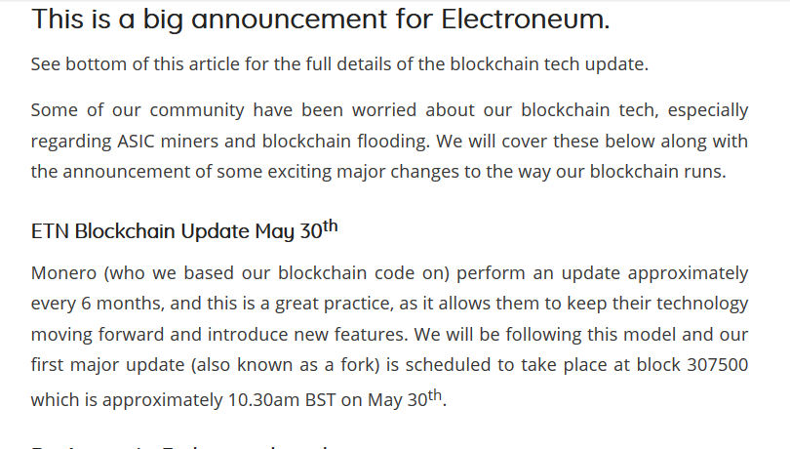The image size is (790, 449).
Task: Click the ETN Blockchain Update subheading
Action: tap(184, 231)
